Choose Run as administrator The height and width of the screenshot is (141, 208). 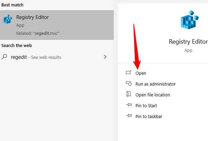155,84
